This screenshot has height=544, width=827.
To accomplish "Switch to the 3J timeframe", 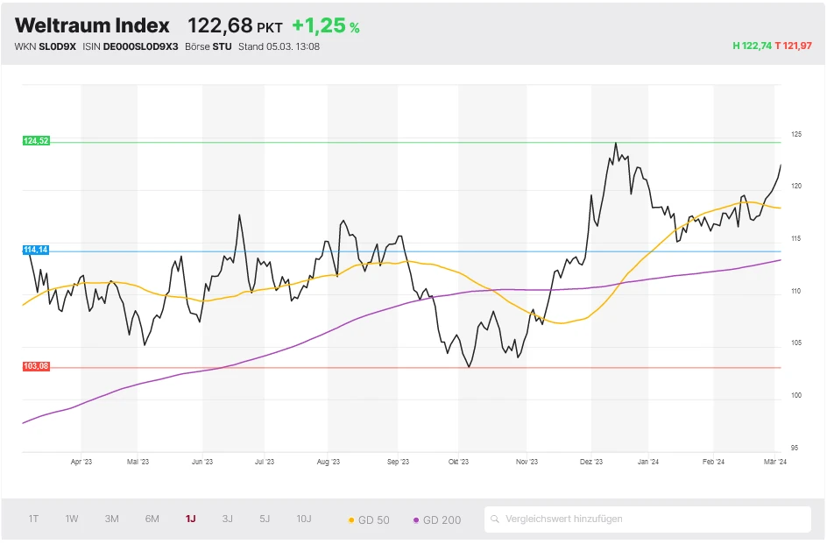I will (227, 519).
